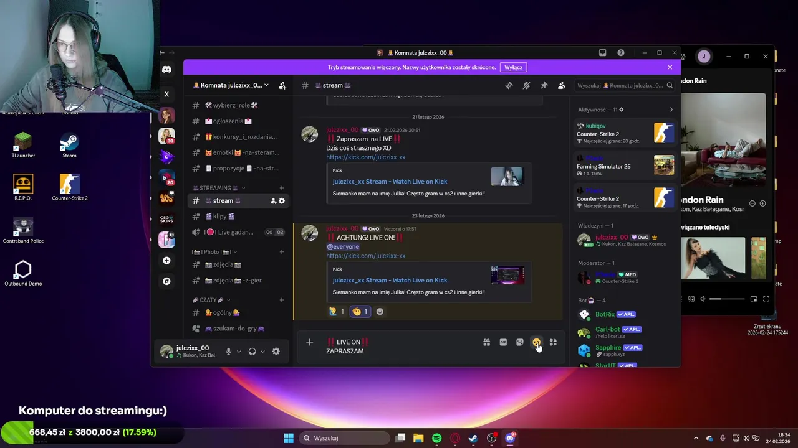Click the server search field
This screenshot has height=448, width=798.
coord(624,85)
